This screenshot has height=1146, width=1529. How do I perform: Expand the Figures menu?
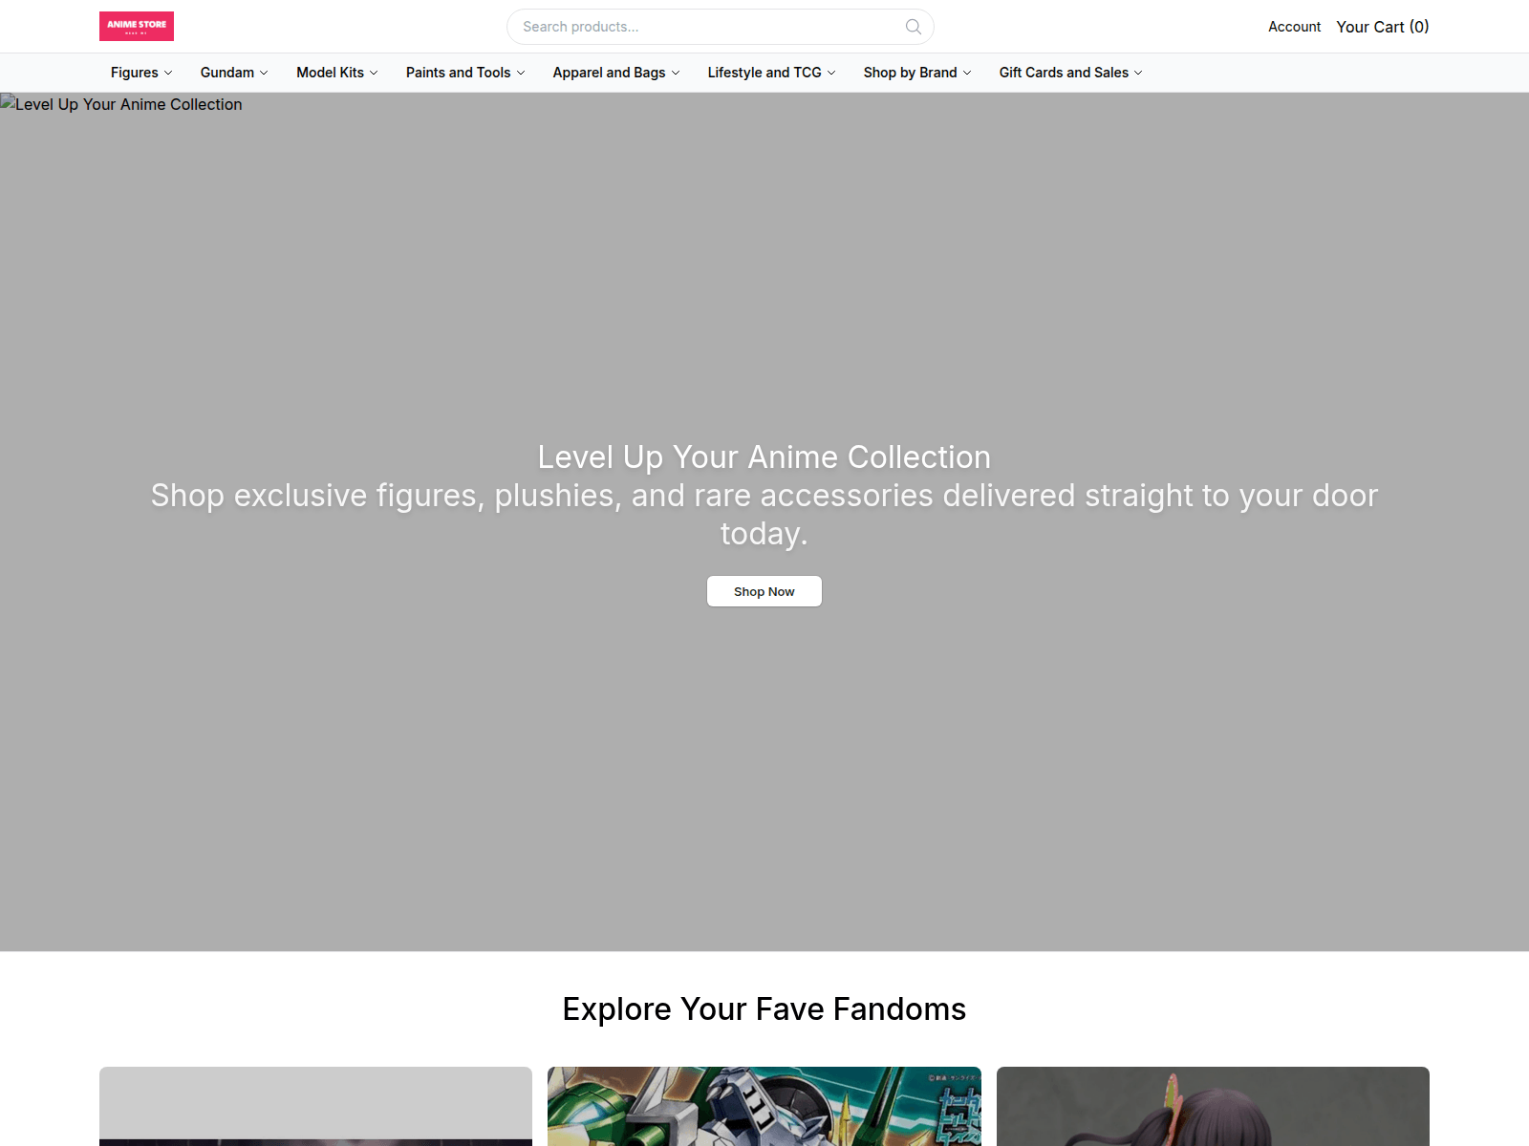[141, 73]
